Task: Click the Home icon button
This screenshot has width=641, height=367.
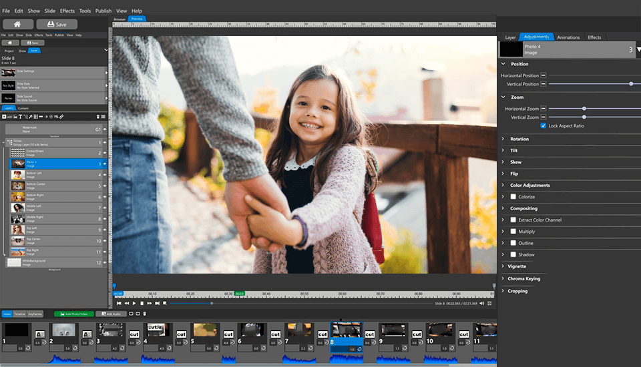Action: click(x=18, y=24)
